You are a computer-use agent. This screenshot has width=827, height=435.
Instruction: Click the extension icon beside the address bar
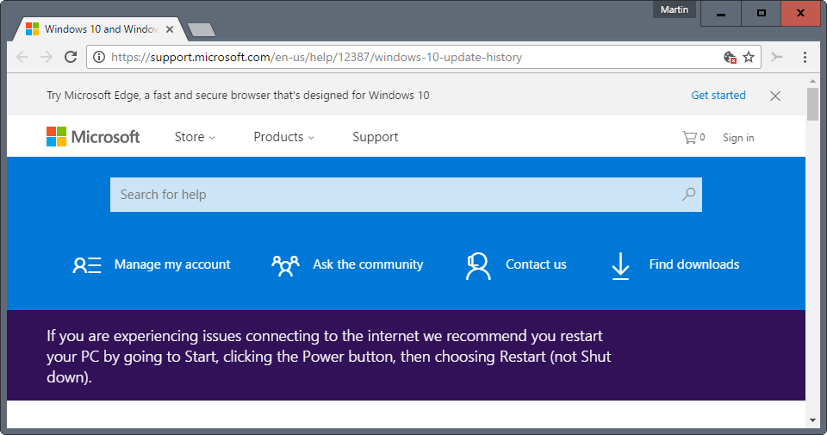[x=777, y=57]
